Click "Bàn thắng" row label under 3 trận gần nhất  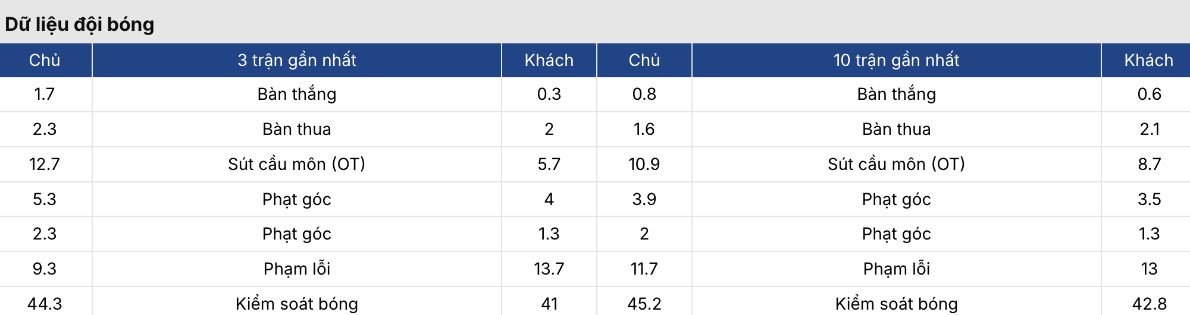[296, 94]
